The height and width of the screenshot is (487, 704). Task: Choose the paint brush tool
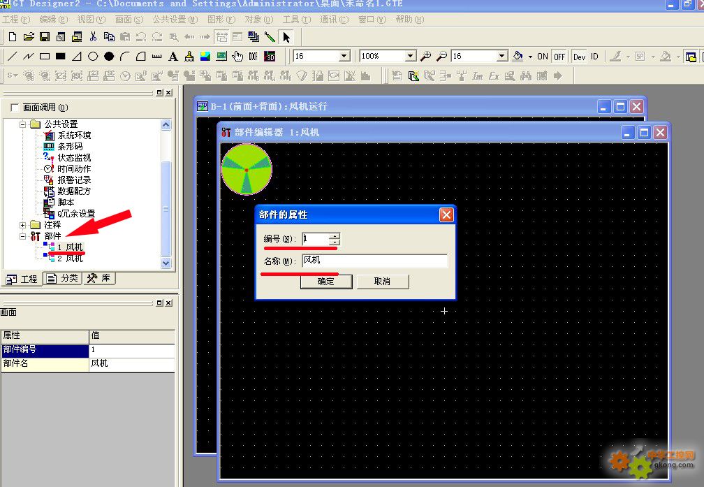point(189,57)
